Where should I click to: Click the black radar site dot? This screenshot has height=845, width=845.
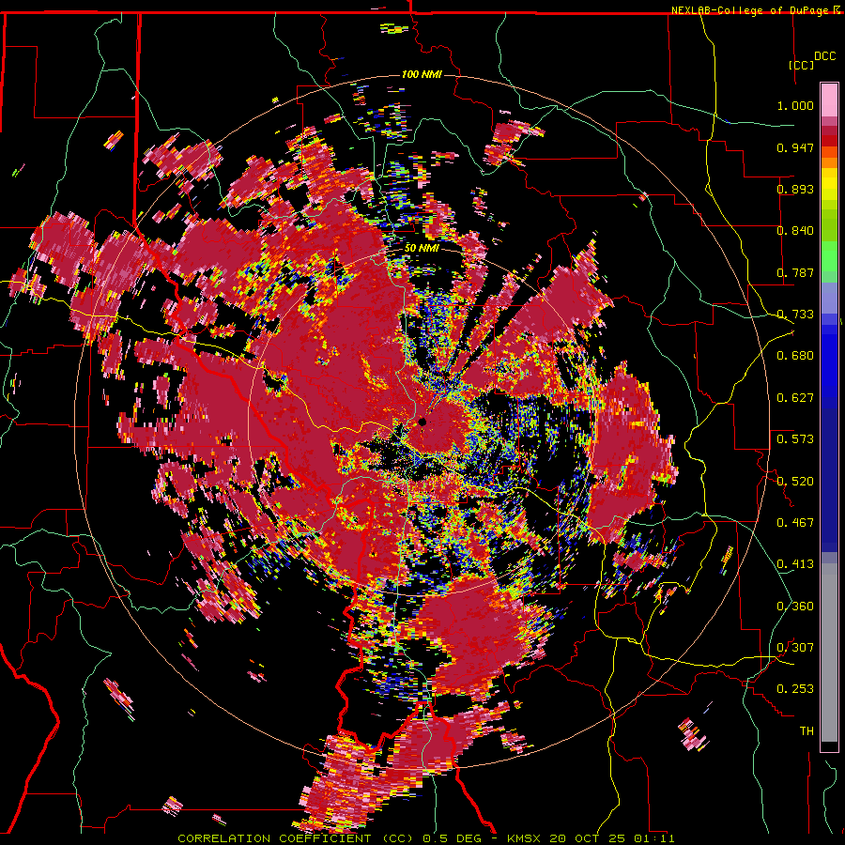422,422
